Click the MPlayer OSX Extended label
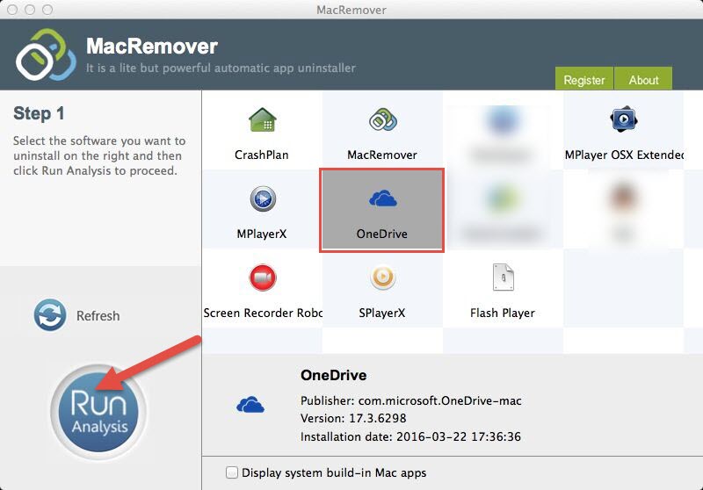This screenshot has height=490, width=703. click(624, 155)
